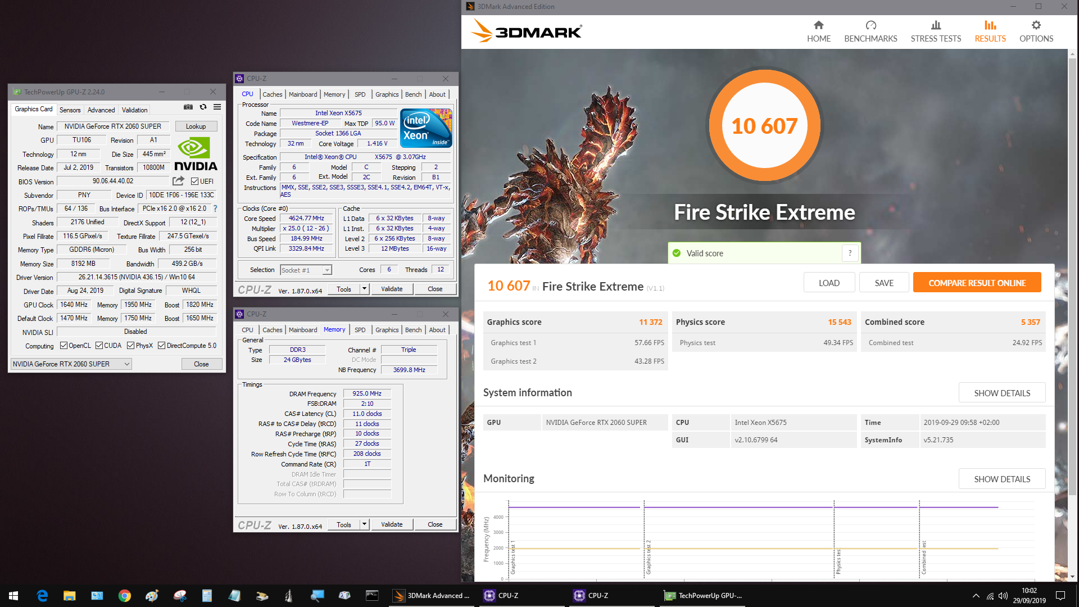Open Caches tab in upper CPU-Z
This screenshot has height=607, width=1079.
pos(273,94)
